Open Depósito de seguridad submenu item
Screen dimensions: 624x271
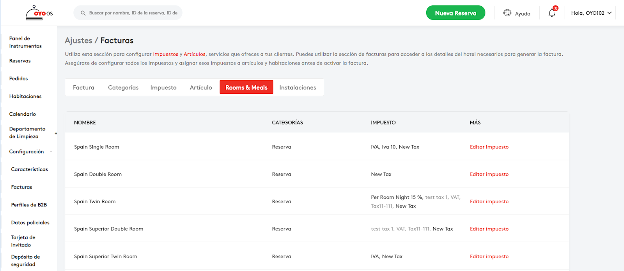coord(25,260)
